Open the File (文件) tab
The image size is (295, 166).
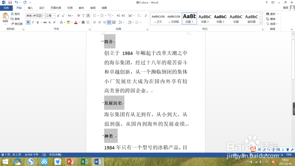click(x=6, y=8)
